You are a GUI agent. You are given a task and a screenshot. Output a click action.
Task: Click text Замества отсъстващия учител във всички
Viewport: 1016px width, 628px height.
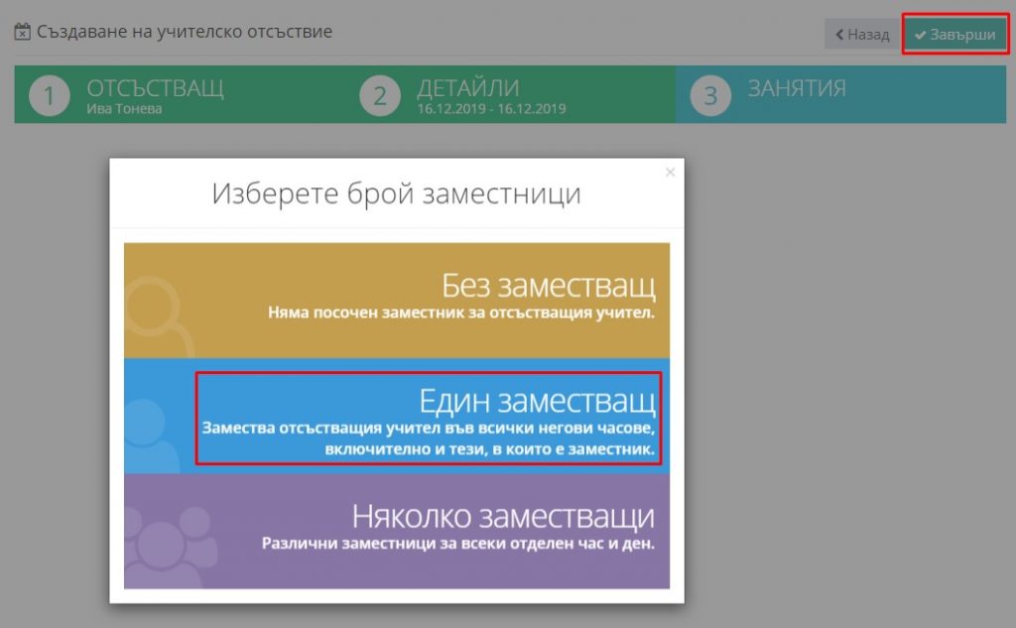click(x=429, y=439)
